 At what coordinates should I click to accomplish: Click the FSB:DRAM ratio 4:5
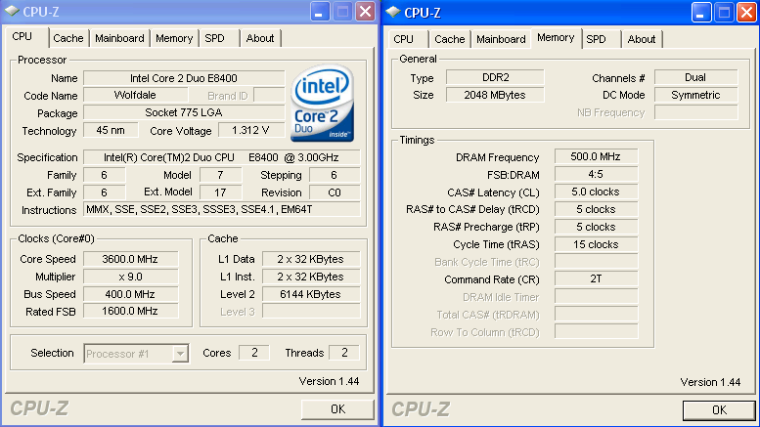(596, 174)
